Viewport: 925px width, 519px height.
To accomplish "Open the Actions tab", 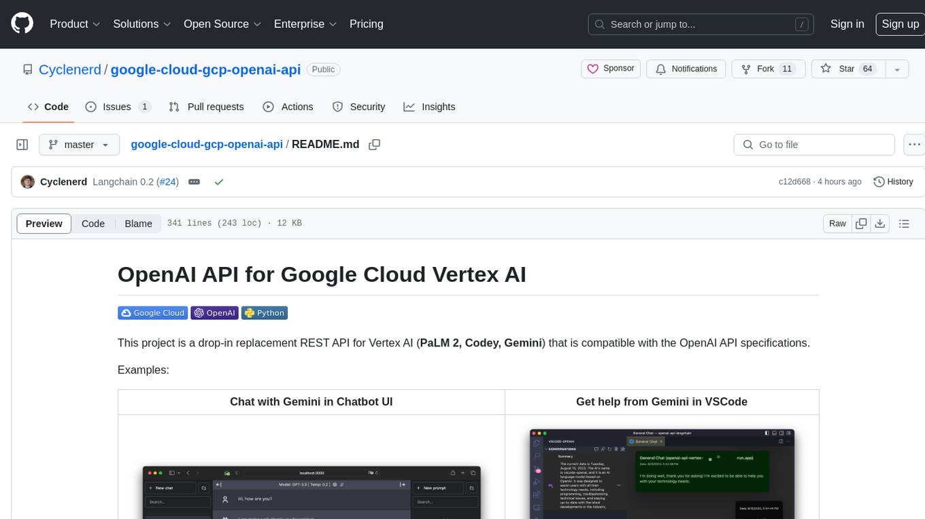I will [288, 107].
